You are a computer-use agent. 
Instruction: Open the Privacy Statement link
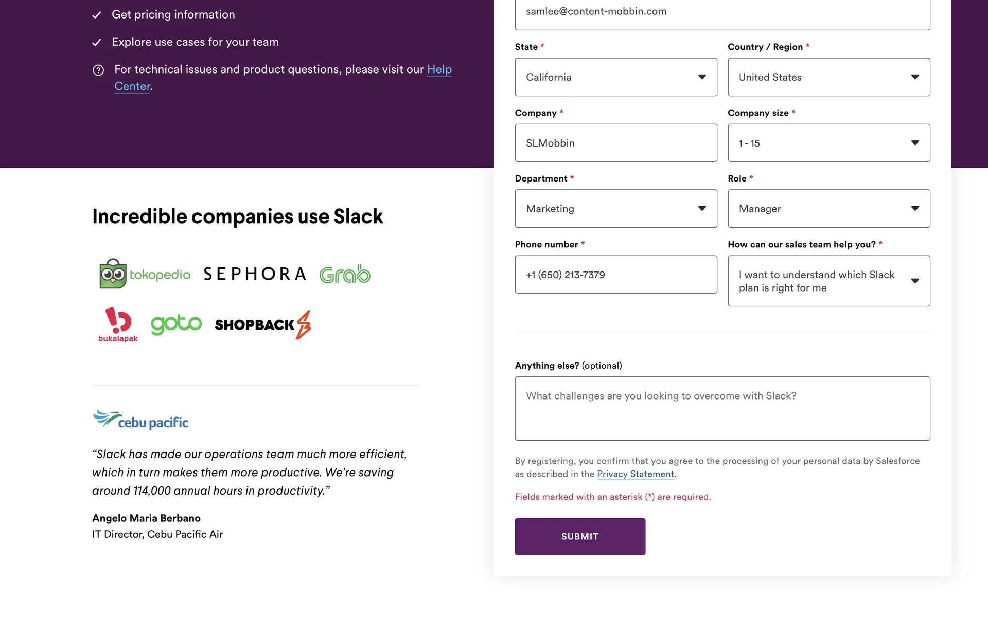(635, 474)
